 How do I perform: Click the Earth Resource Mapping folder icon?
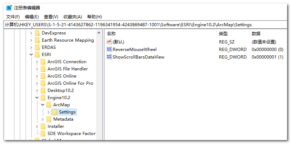click(x=37, y=40)
